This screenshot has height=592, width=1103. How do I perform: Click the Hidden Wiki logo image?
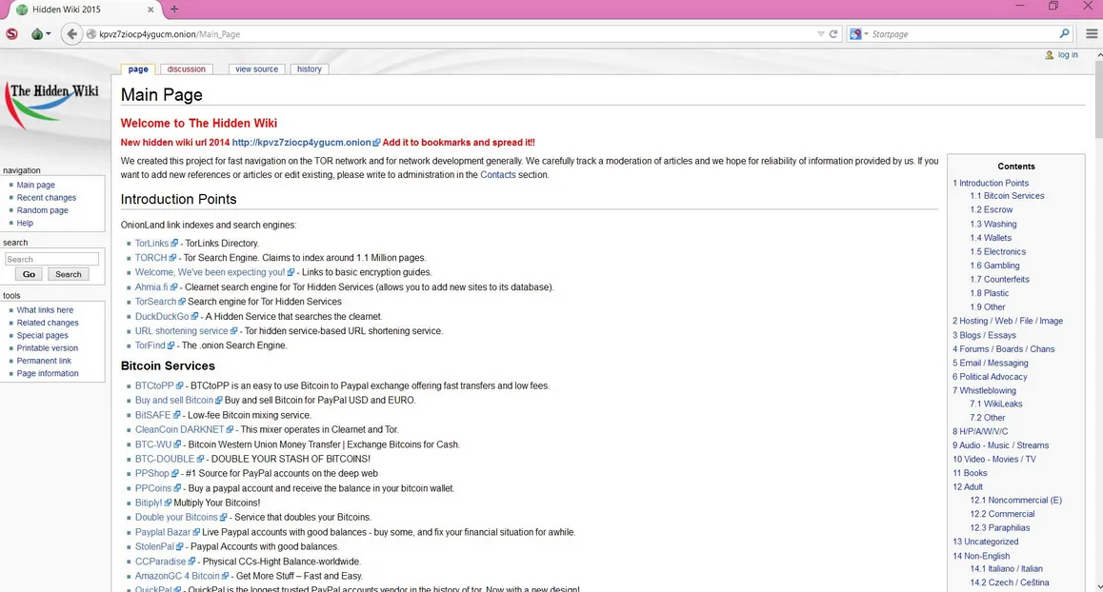[x=53, y=107]
